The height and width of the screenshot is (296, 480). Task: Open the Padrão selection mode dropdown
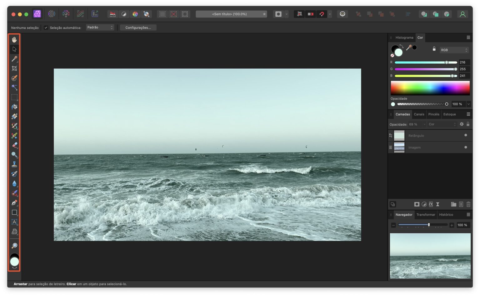[x=100, y=27]
